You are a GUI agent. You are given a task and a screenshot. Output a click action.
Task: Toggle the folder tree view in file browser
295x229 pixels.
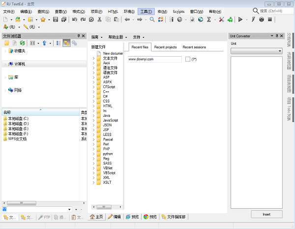coord(66,43)
